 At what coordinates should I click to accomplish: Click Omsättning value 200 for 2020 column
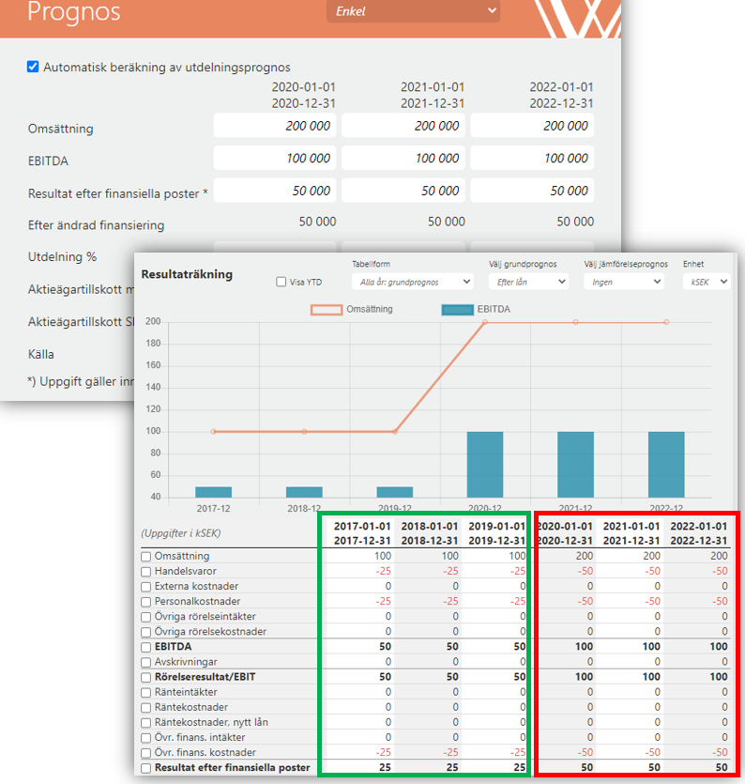click(585, 556)
